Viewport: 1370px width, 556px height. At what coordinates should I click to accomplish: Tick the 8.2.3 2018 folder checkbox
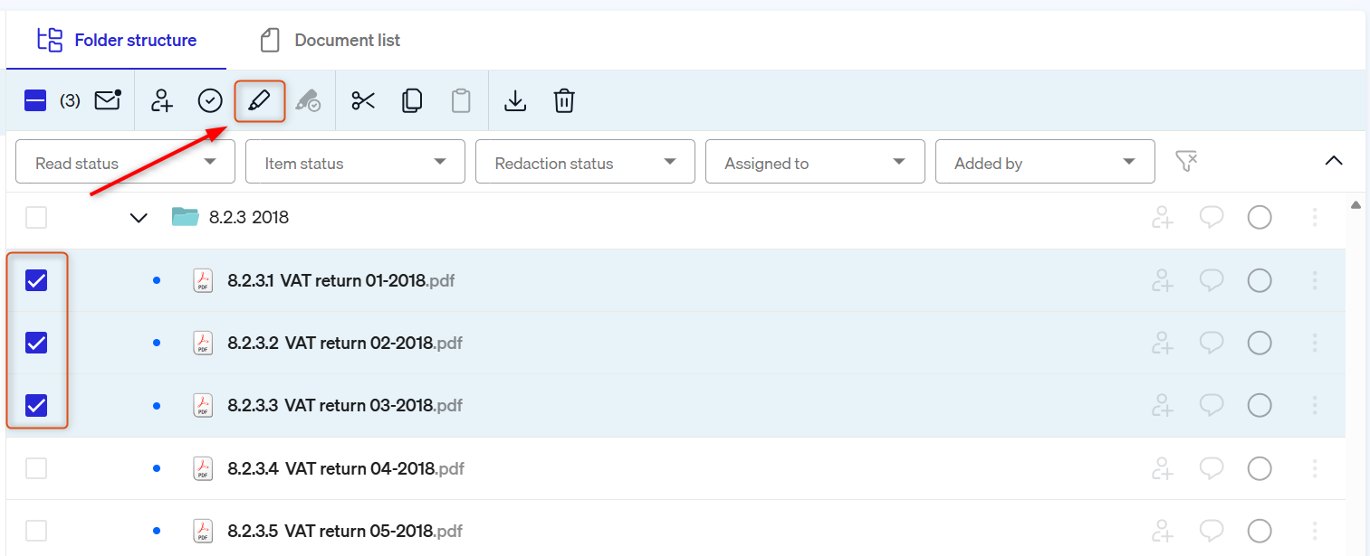36,217
